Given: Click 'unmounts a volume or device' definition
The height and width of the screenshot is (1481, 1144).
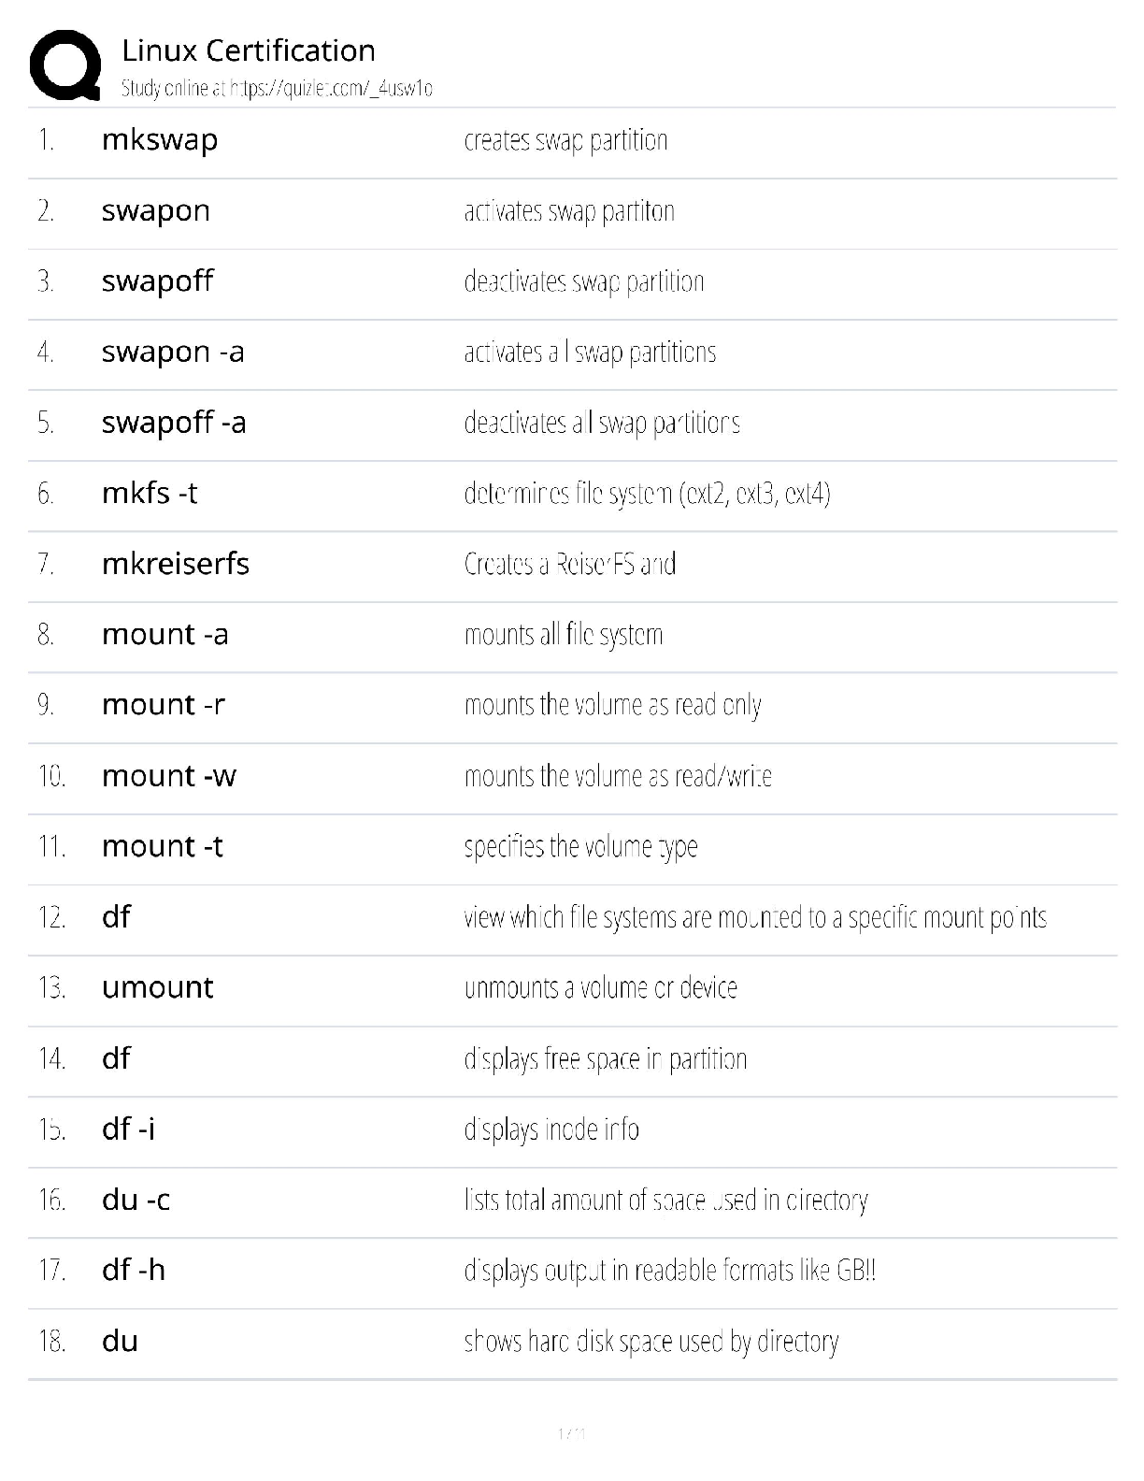Looking at the screenshot, I should tap(600, 988).
